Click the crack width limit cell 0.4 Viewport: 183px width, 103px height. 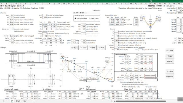(x=141, y=68)
